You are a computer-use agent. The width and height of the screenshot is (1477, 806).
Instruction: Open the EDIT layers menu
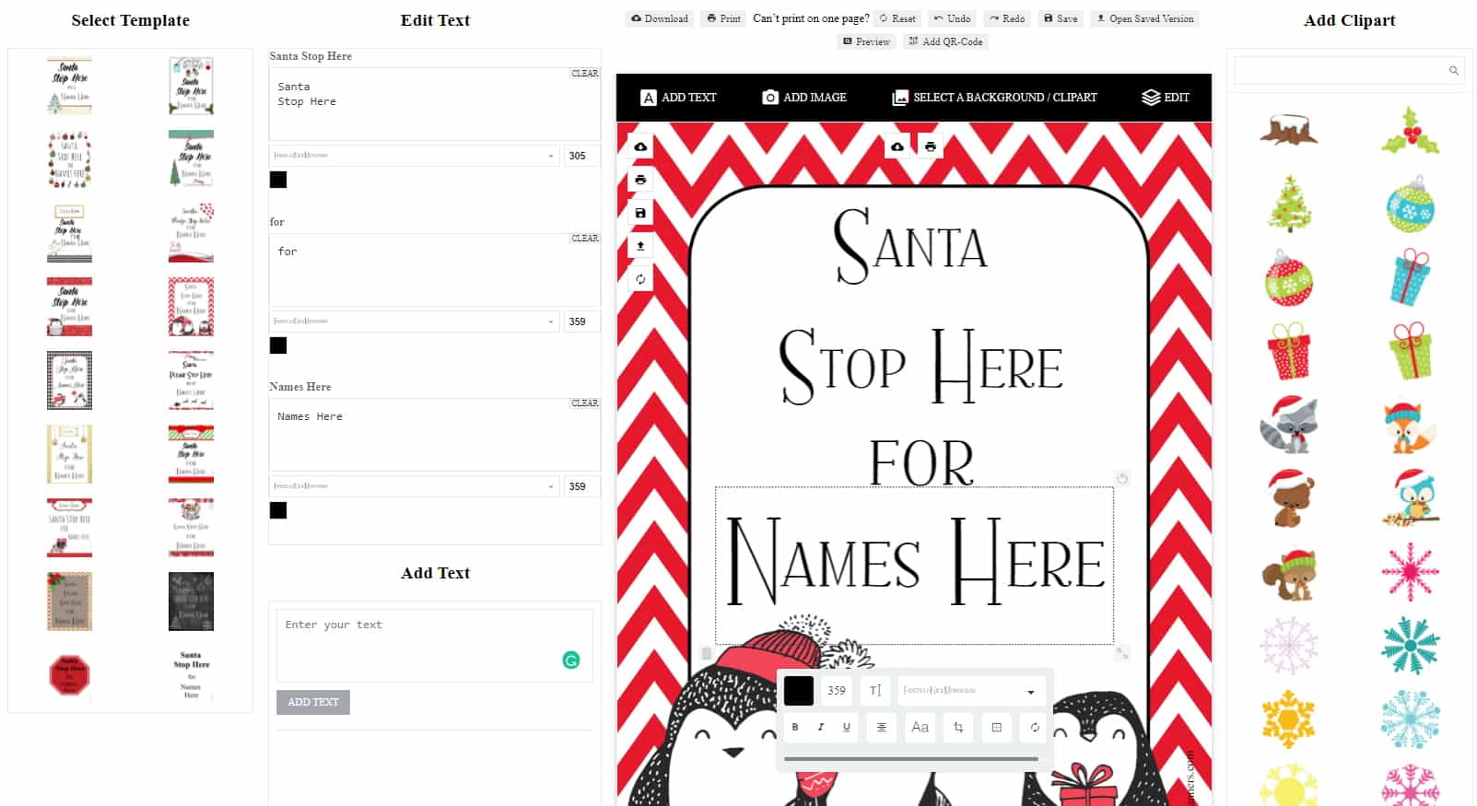pos(1166,97)
